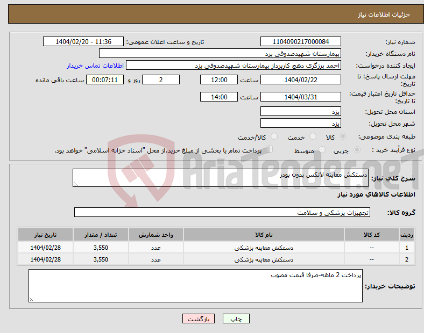Click the اطلاعات کالاهای مورد نیاز section heading
The image size is (424, 333).
tap(377, 194)
